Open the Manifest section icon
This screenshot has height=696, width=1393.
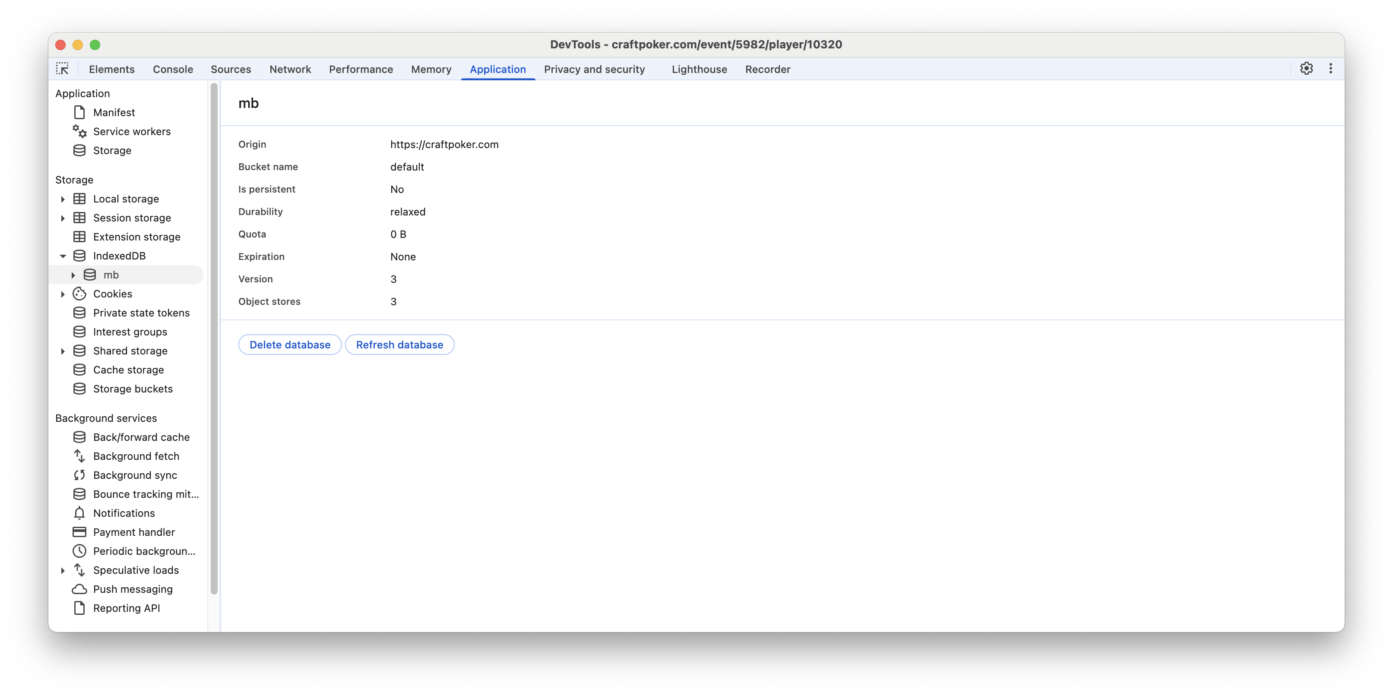click(x=79, y=112)
